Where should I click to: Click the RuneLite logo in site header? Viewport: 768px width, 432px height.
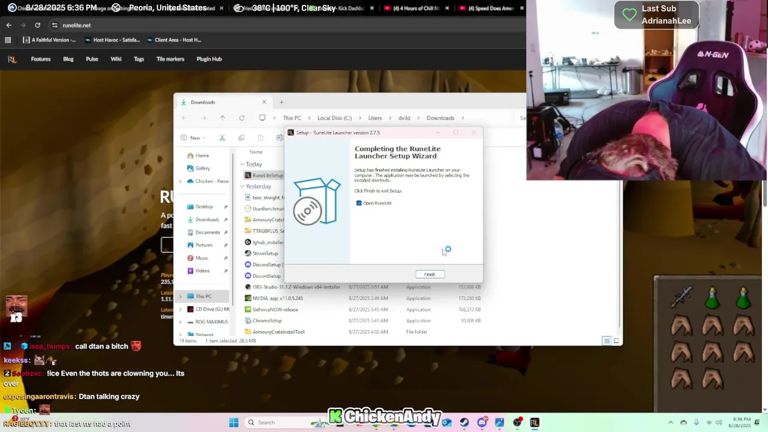[12, 59]
